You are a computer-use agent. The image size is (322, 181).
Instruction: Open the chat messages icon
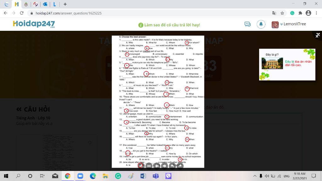point(247,24)
